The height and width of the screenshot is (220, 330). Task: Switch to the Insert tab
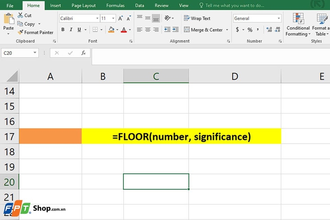(55, 5)
